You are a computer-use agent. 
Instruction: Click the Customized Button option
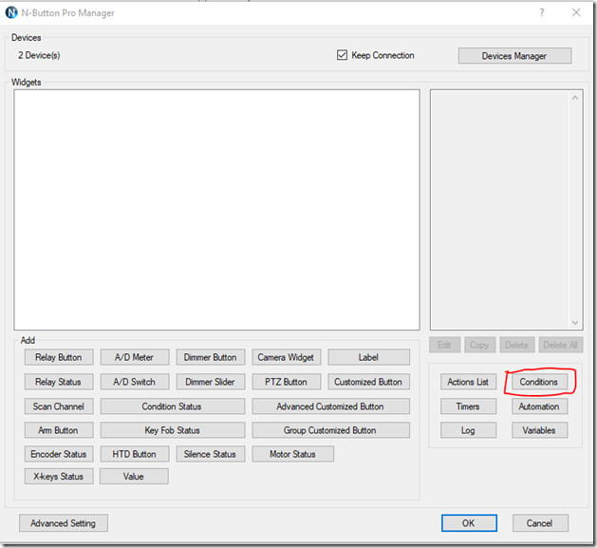368,382
